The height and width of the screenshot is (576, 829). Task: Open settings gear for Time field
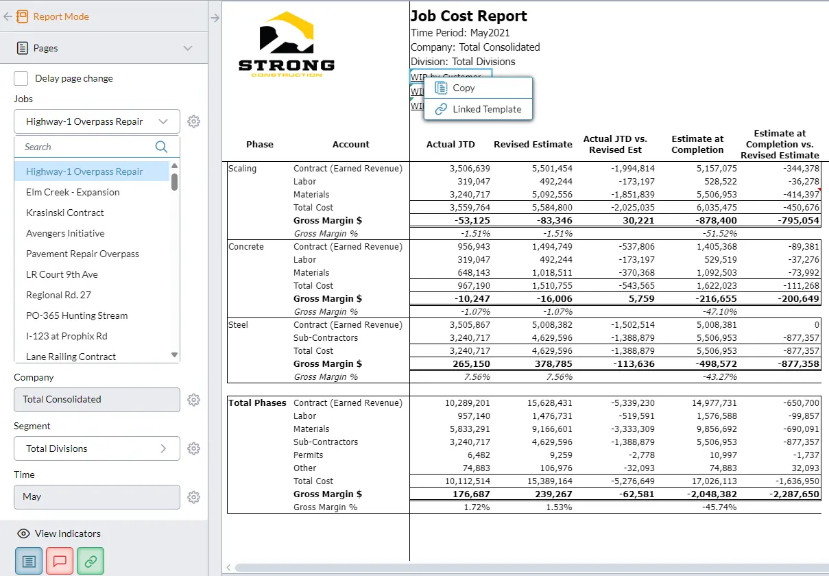tap(194, 496)
